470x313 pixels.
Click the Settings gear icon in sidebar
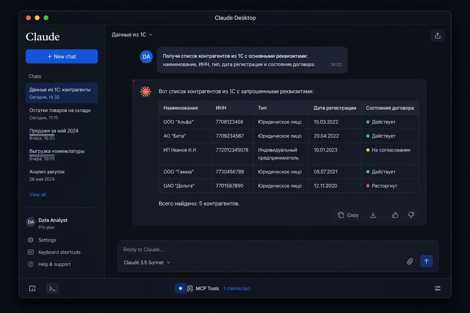pyautogui.click(x=31, y=240)
